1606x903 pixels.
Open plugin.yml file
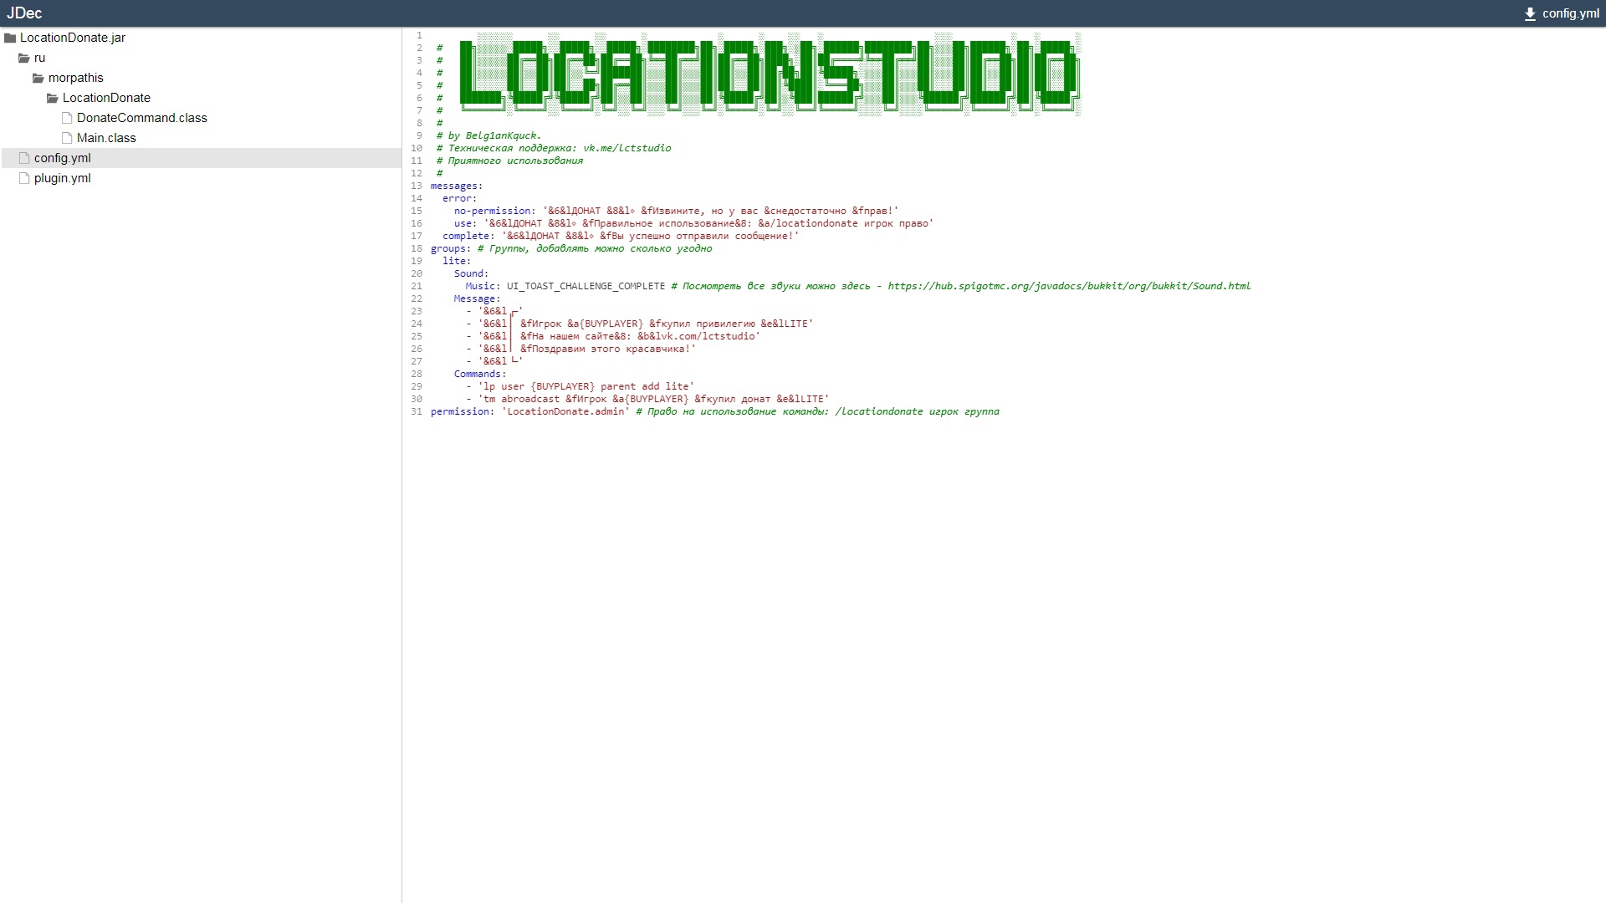click(x=63, y=178)
